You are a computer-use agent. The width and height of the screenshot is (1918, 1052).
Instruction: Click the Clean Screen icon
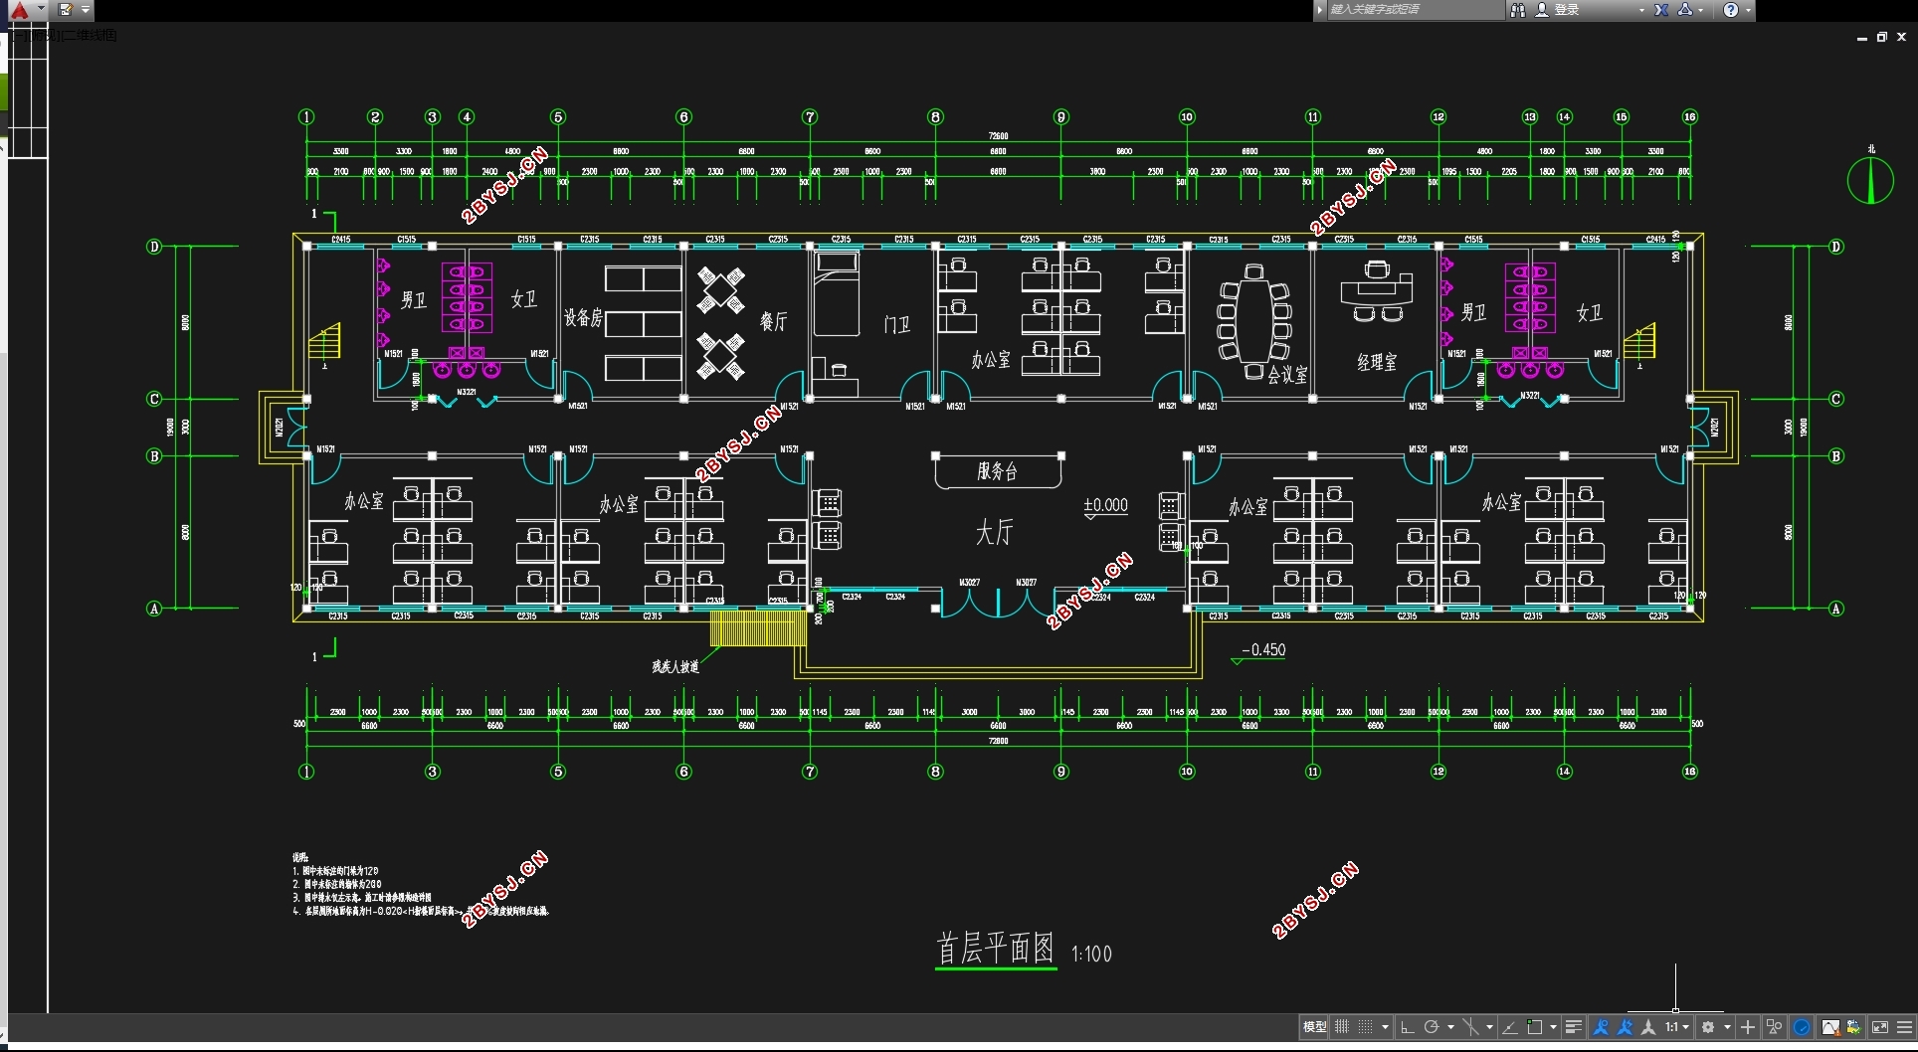(x=1880, y=1027)
